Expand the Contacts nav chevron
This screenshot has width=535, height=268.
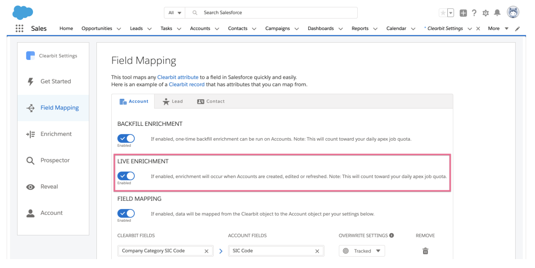click(x=254, y=29)
